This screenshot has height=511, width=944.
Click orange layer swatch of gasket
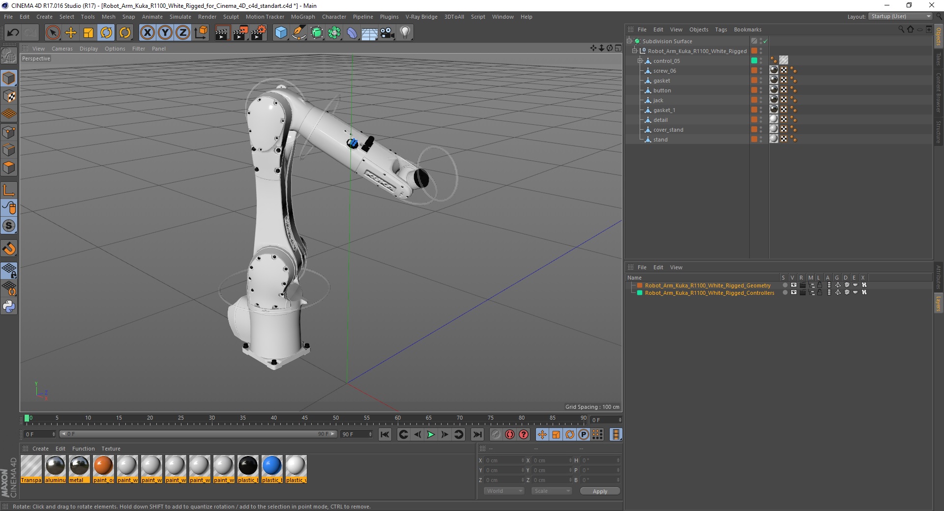pyautogui.click(x=754, y=80)
